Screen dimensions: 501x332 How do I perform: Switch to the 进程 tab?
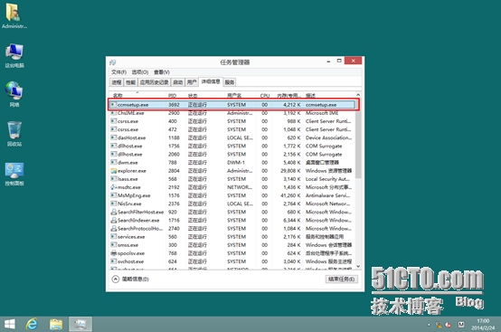pyautogui.click(x=117, y=82)
